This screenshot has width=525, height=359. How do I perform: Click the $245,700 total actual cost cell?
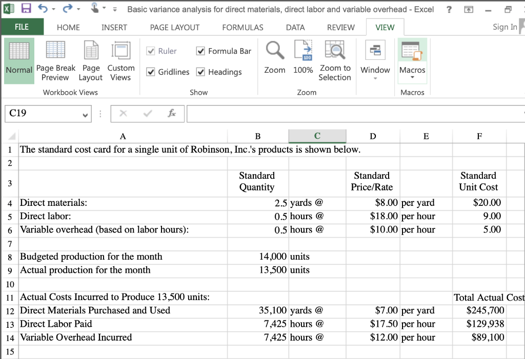click(479, 311)
